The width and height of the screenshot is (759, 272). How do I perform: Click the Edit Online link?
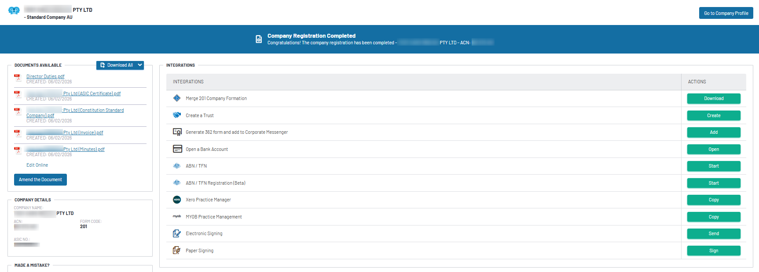coord(37,165)
